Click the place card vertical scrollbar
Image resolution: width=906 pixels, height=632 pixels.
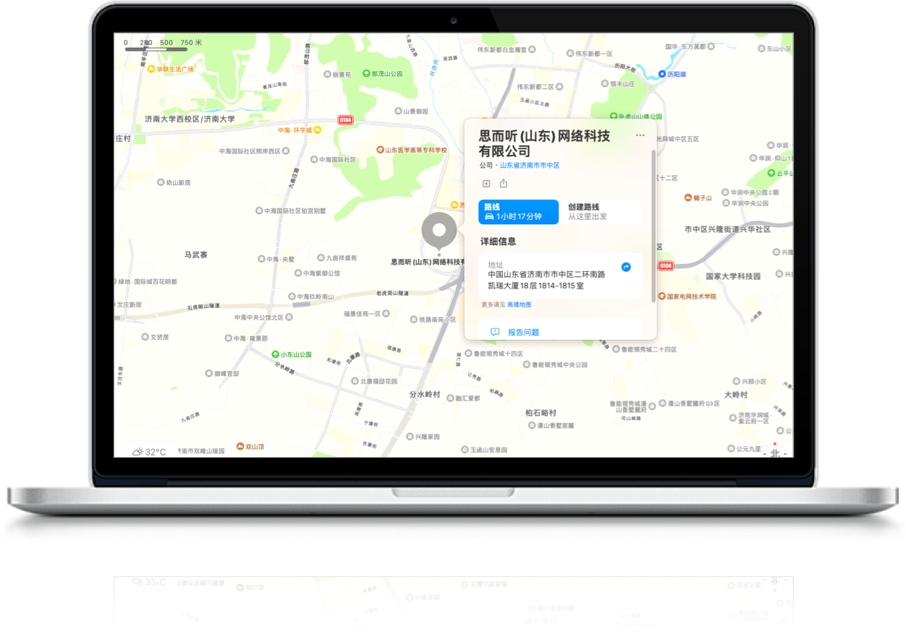pyautogui.click(x=654, y=224)
